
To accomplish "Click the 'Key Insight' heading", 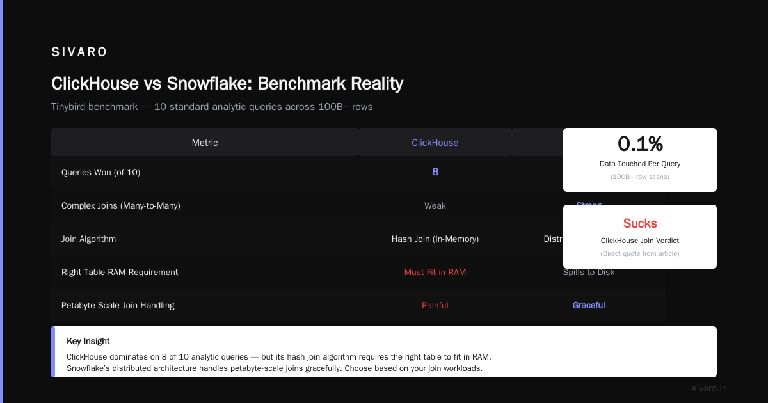I will [88, 341].
